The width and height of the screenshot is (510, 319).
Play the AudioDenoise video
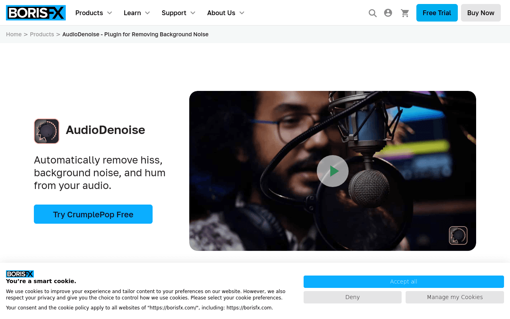pos(333,171)
